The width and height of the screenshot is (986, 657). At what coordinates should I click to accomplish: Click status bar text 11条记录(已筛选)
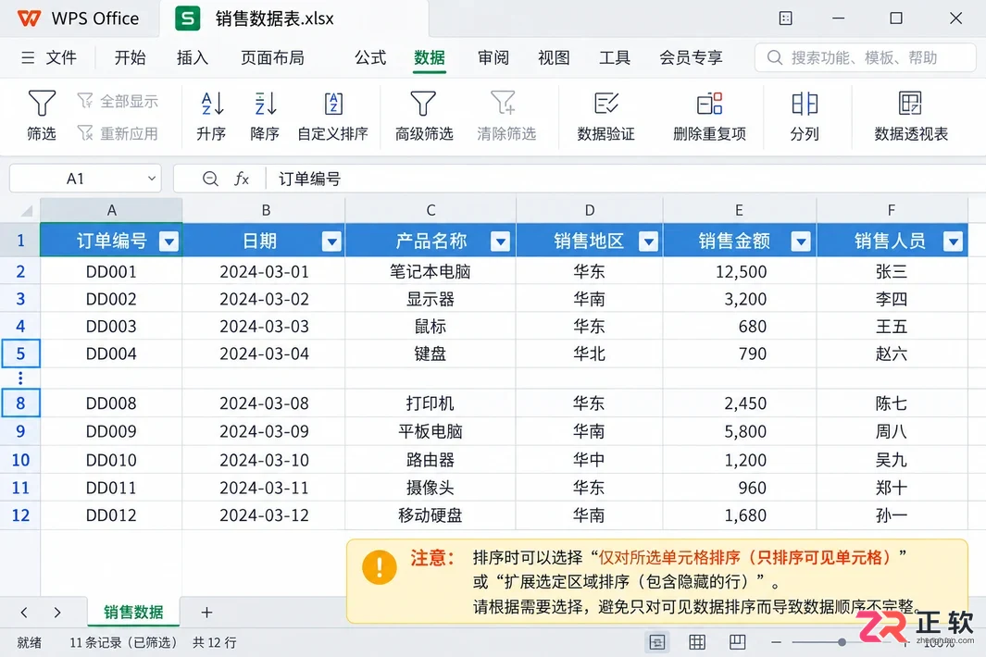point(123,642)
